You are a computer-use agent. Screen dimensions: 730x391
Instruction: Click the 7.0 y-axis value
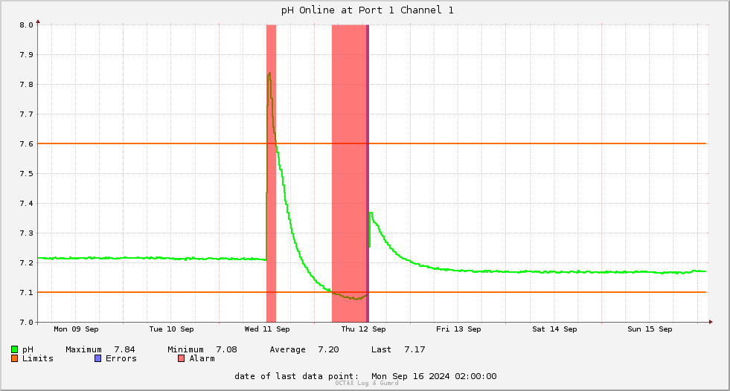point(27,323)
